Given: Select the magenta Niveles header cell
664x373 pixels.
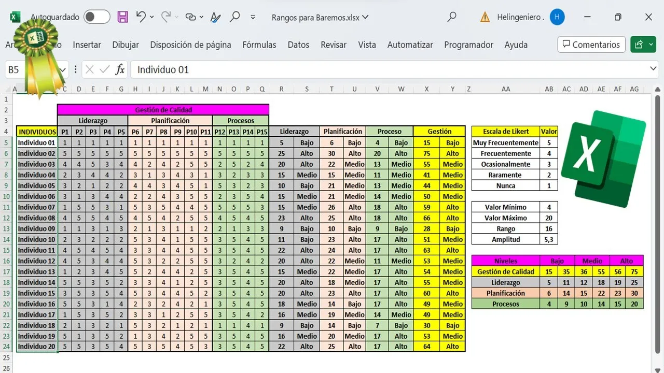Looking at the screenshot, I should tap(506, 261).
